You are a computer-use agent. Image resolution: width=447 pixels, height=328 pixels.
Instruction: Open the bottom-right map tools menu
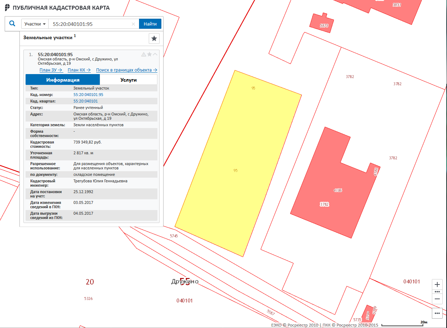click(x=437, y=313)
